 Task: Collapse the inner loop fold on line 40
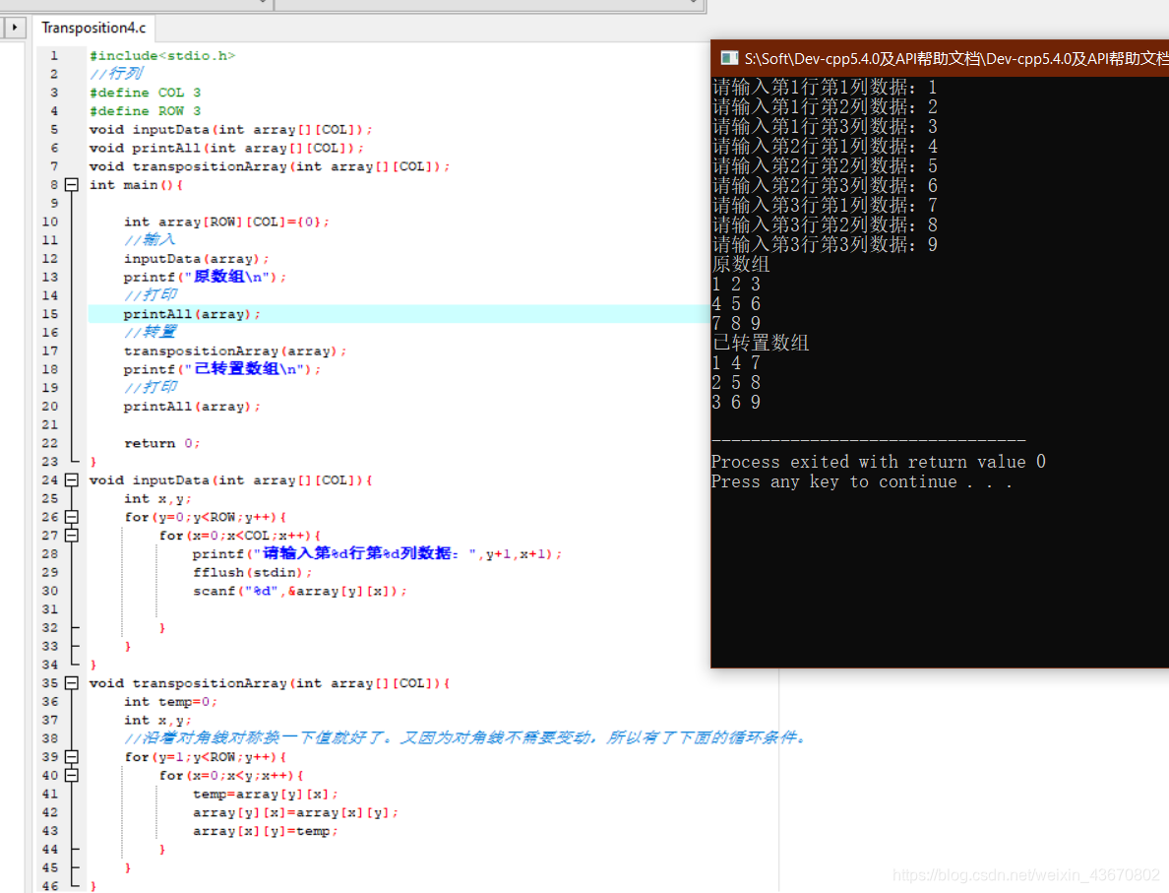pos(72,775)
